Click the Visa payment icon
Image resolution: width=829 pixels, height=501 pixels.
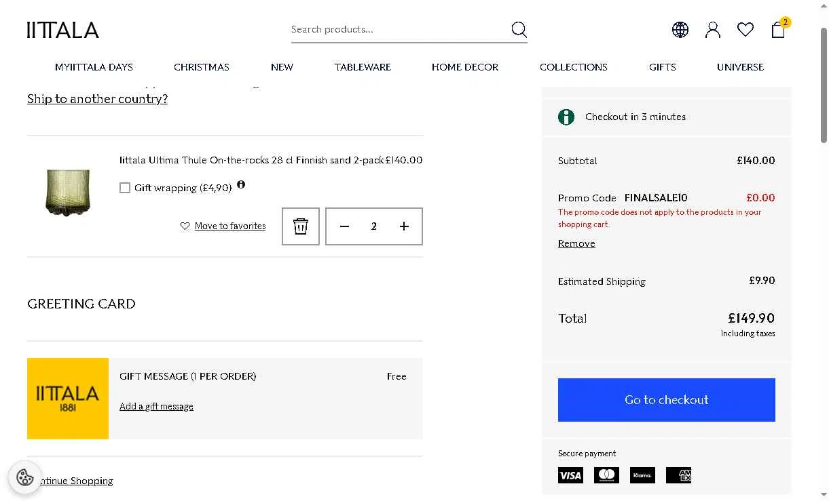pos(570,475)
